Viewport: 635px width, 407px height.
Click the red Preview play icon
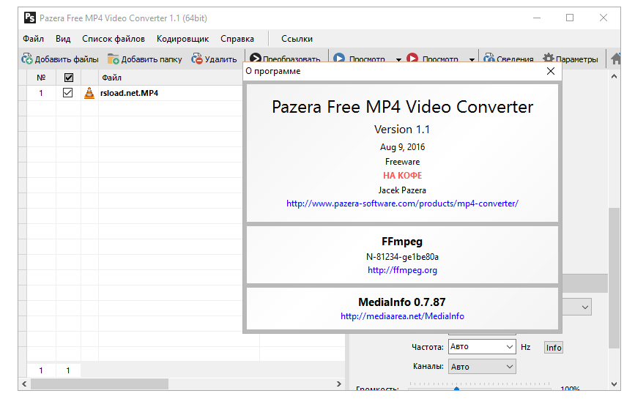coord(412,57)
